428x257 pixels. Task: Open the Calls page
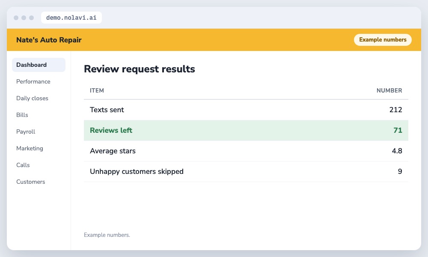(x=23, y=165)
